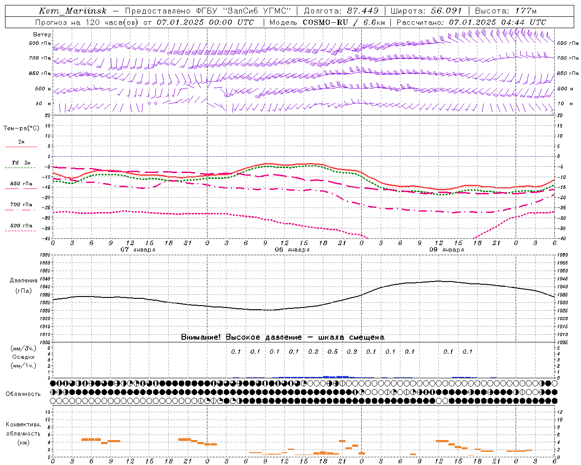The height and width of the screenshot is (465, 581).
Task: Click the 'Долгота: 87.449' longitude value
Action: (x=341, y=11)
